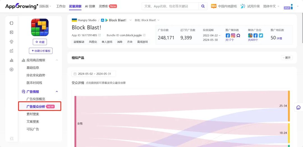
Task: Open the 简体中文 language dropdown
Action: pyautogui.click(x=271, y=6)
